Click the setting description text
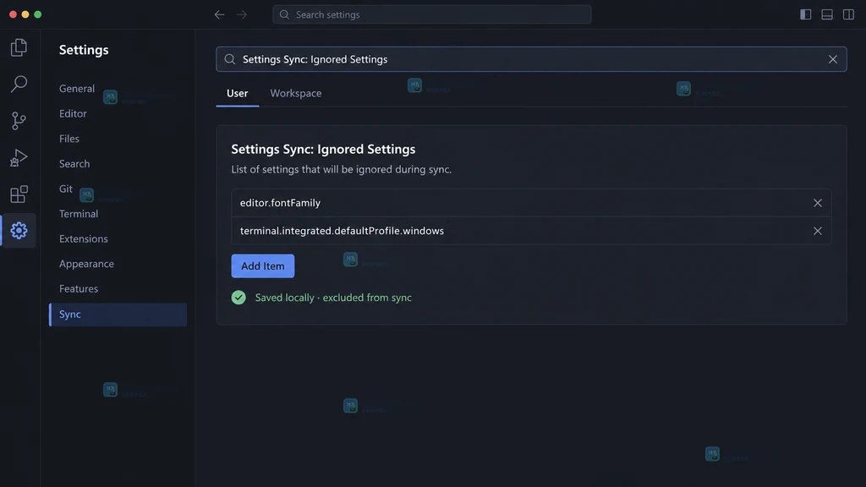This screenshot has height=487, width=866. coord(342,169)
